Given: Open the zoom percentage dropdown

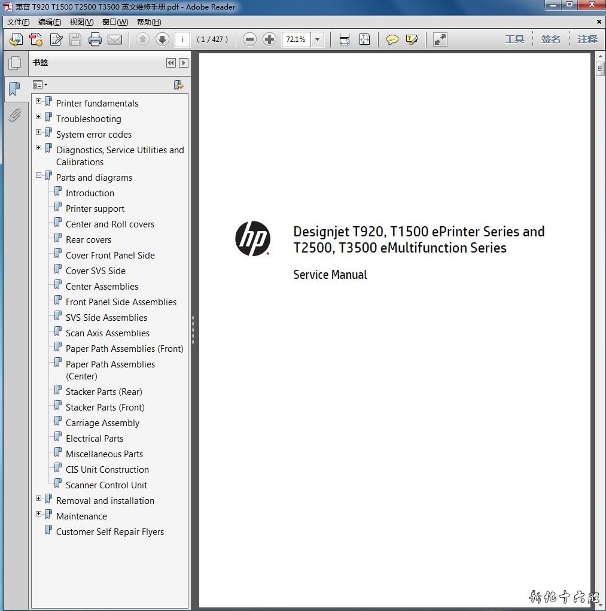Looking at the screenshot, I should (318, 39).
